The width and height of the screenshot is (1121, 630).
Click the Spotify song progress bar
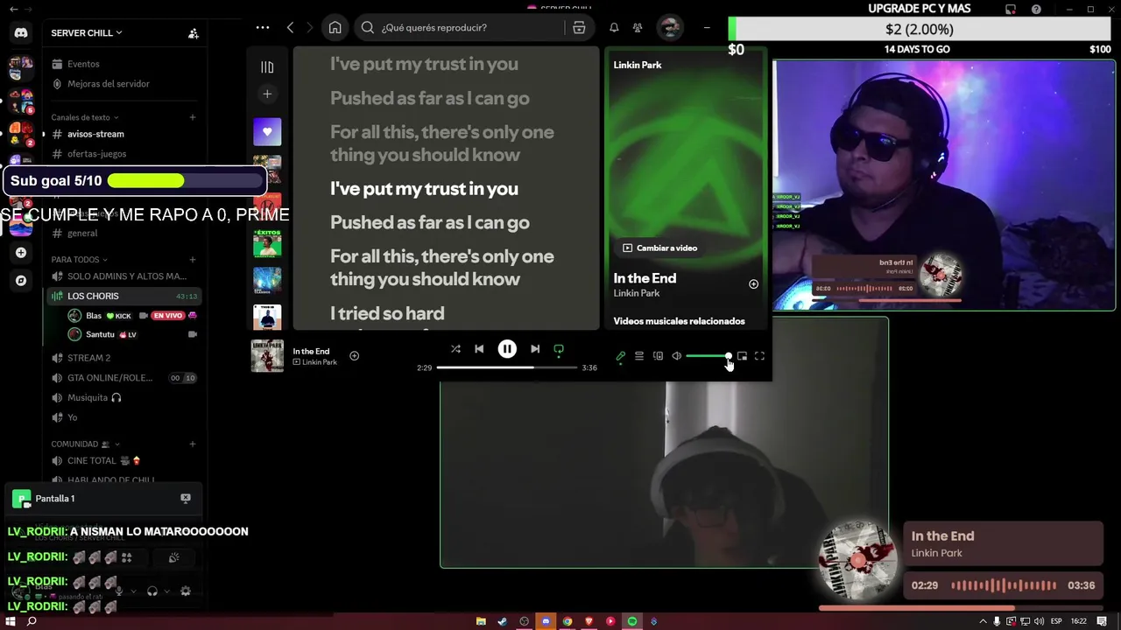506,367
